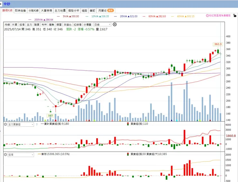Image resolution: width=238 pixels, height=182 pixels.
Task: Close the 主力買賣超 indicator panel
Action: [5, 124]
